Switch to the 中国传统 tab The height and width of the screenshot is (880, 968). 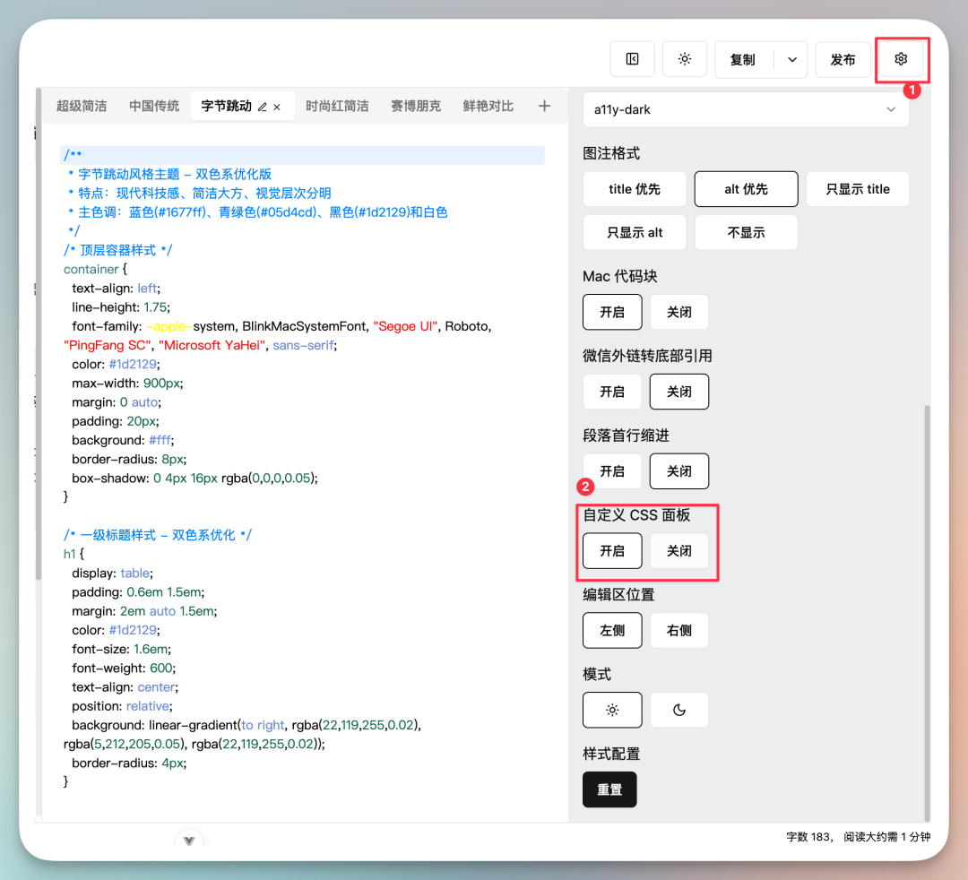pos(154,106)
